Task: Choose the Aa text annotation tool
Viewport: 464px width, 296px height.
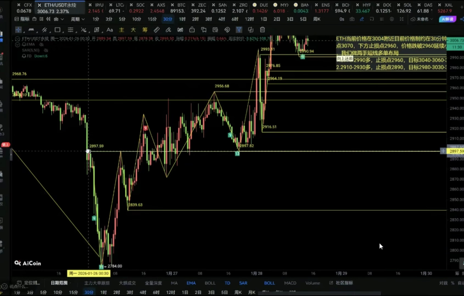Action: pyautogui.click(x=110, y=30)
